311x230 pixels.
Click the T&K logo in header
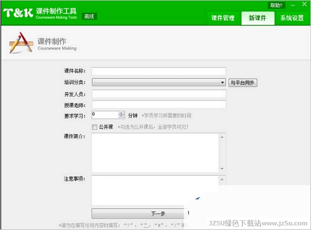click(18, 13)
